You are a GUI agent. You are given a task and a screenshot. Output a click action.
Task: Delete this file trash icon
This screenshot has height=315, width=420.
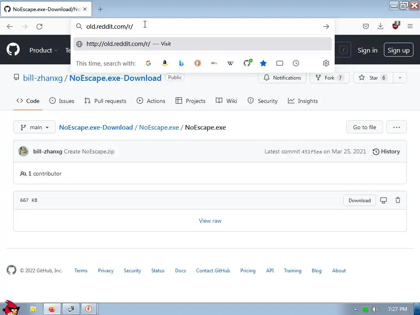coord(398,200)
